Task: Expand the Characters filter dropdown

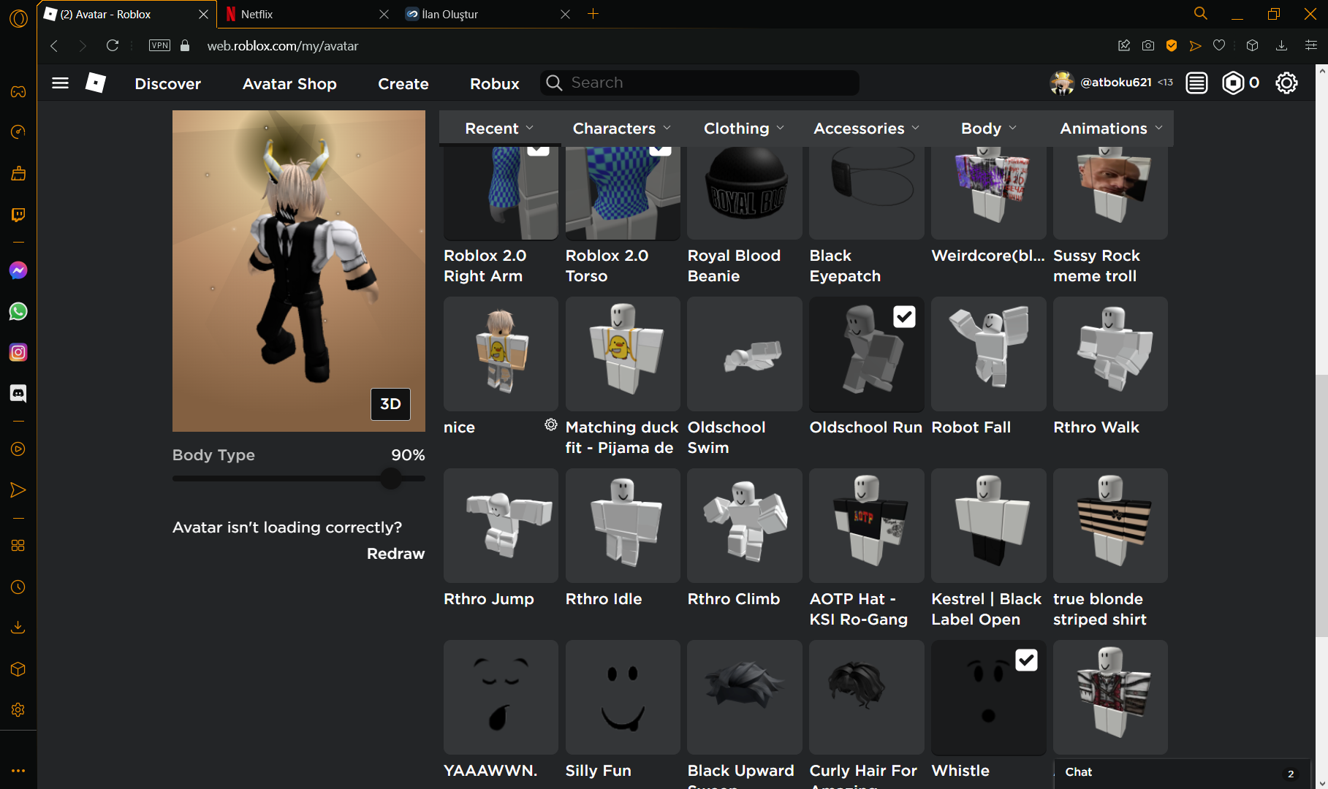Action: [621, 128]
